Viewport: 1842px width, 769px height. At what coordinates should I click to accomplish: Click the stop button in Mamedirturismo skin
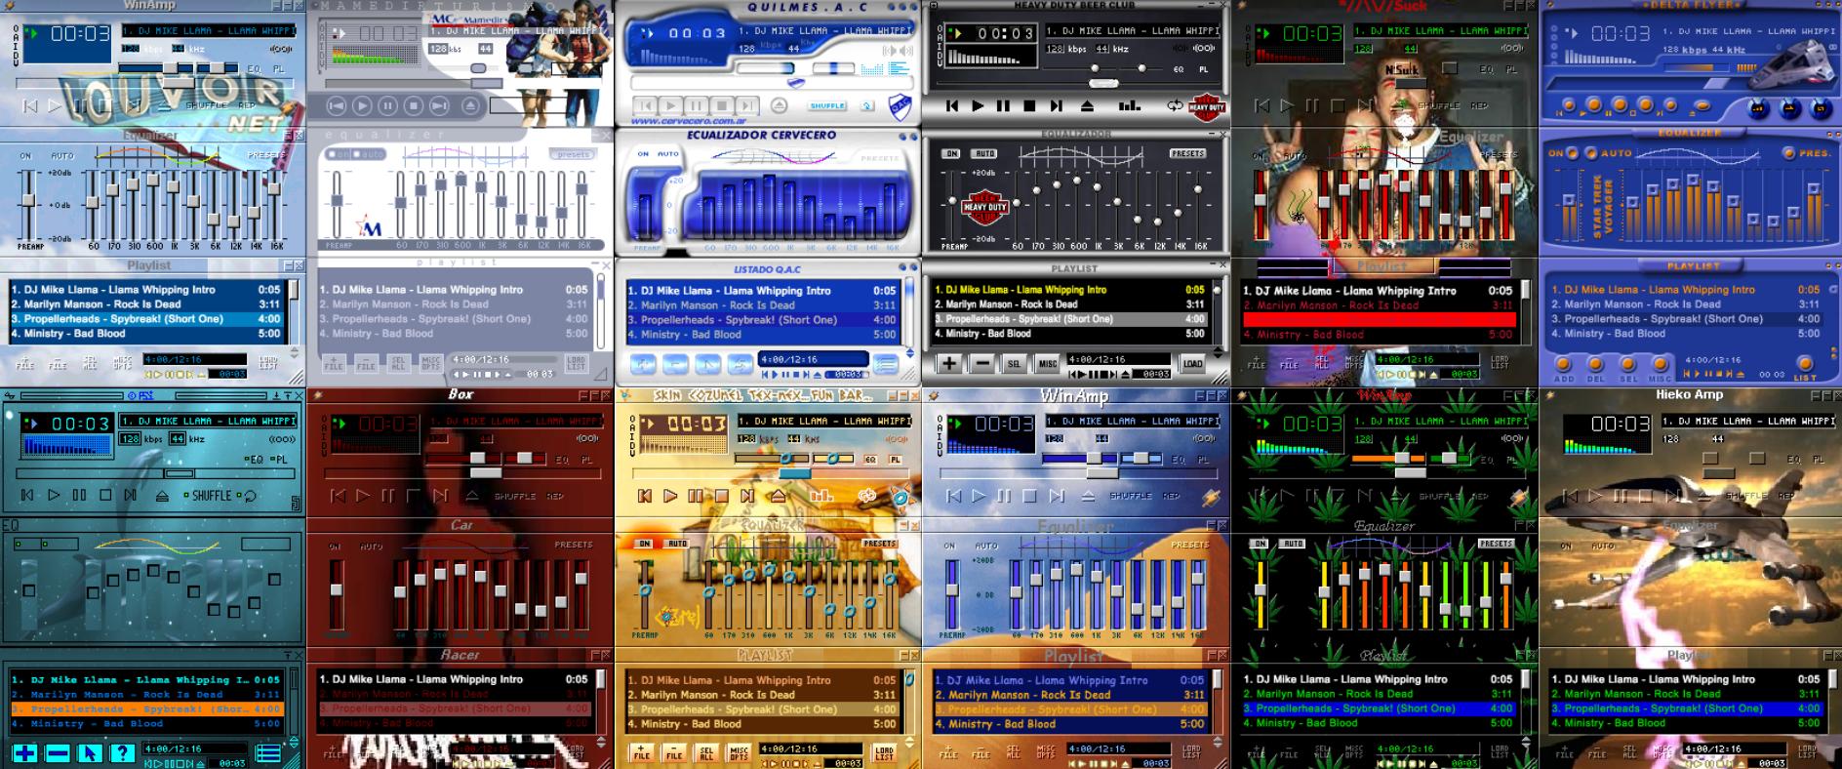(x=414, y=105)
